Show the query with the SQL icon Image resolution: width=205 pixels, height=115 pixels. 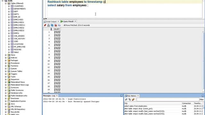[59, 25]
